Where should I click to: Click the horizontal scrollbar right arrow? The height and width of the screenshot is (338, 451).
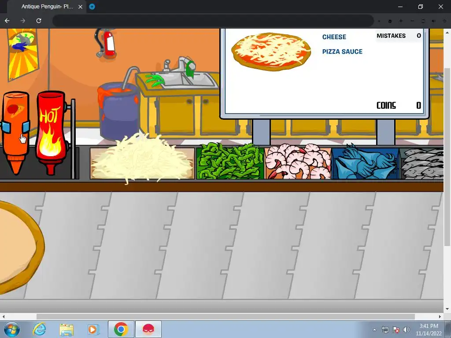440,316
